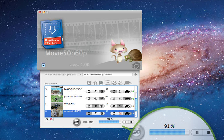
Task: Stop the conversion in progress
Action: tap(131, 122)
